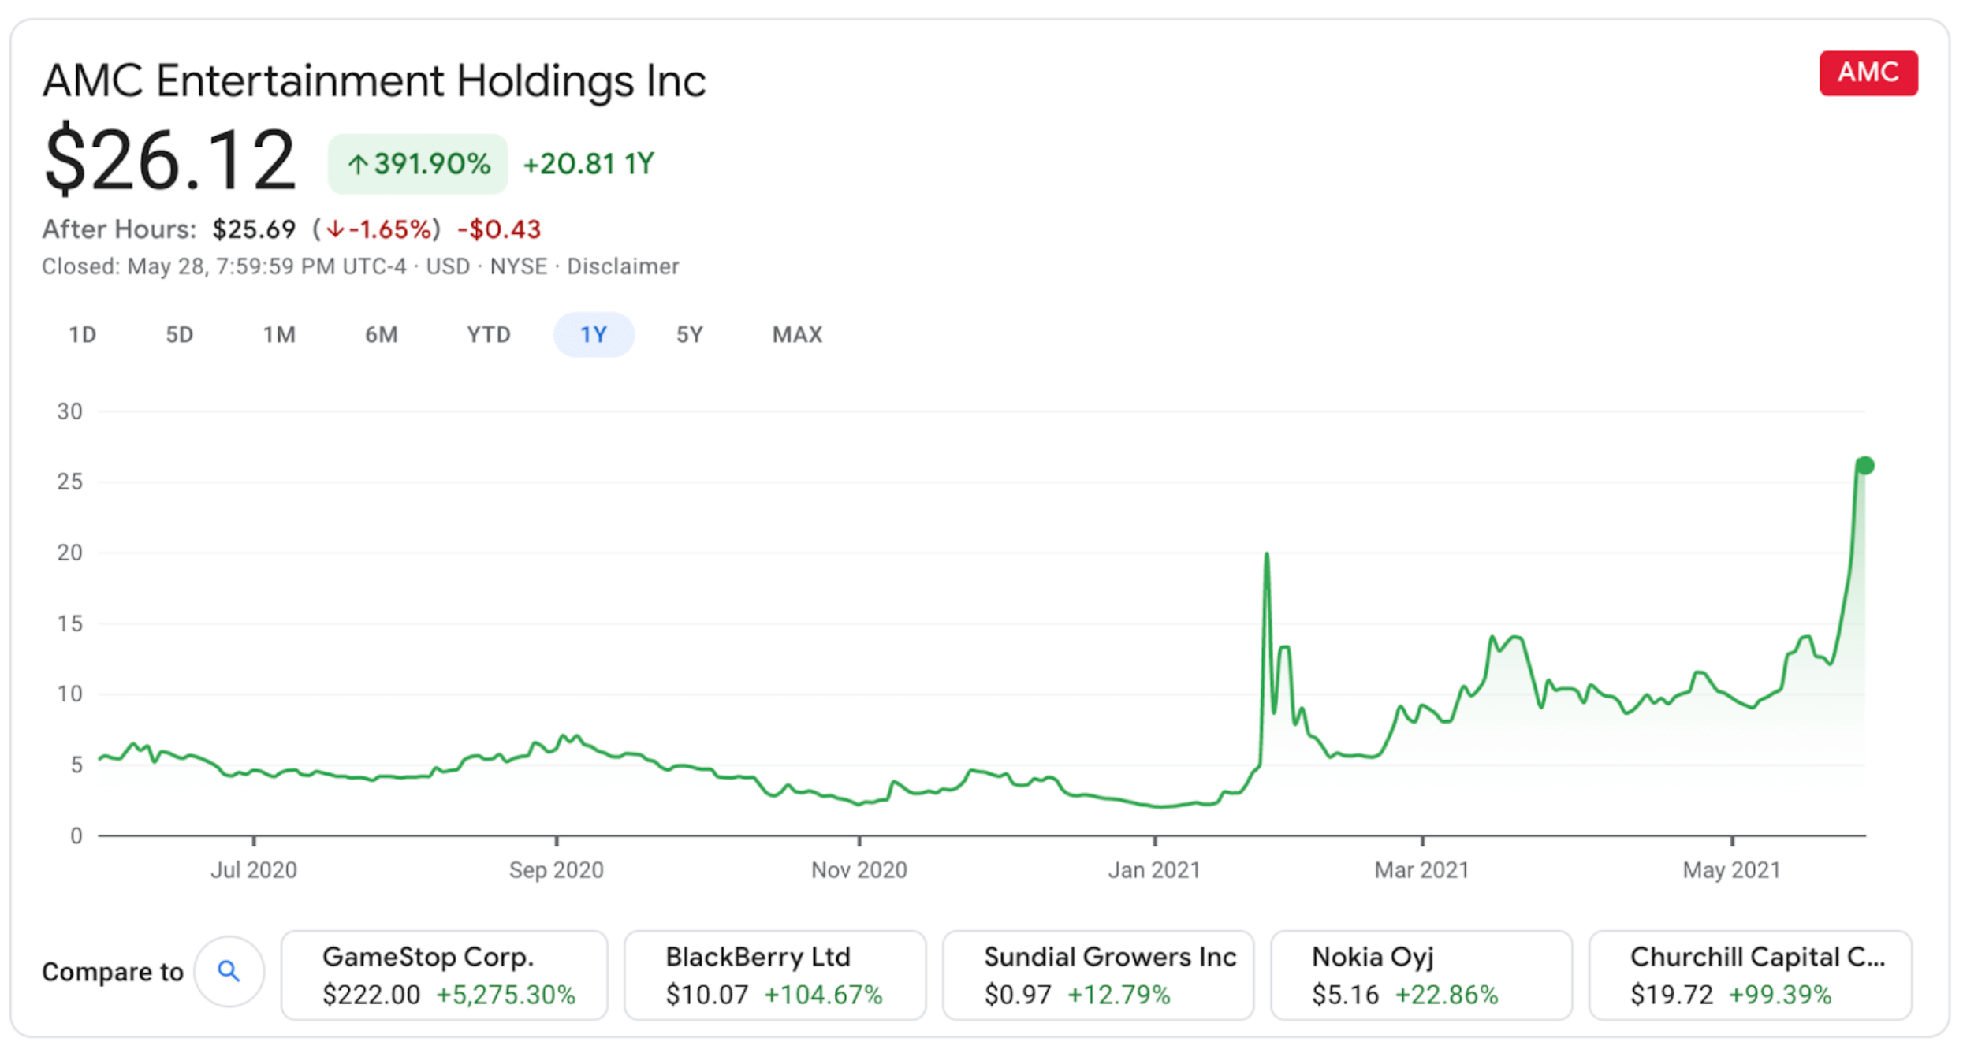Click the red down arrow in After Hours
This screenshot has height=1053, width=1963.
[x=336, y=229]
